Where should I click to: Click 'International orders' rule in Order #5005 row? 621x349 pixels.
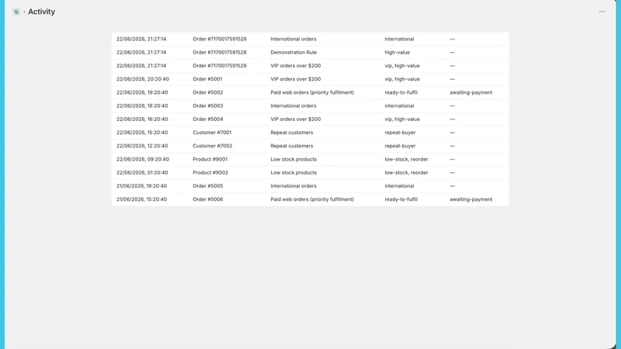293,186
